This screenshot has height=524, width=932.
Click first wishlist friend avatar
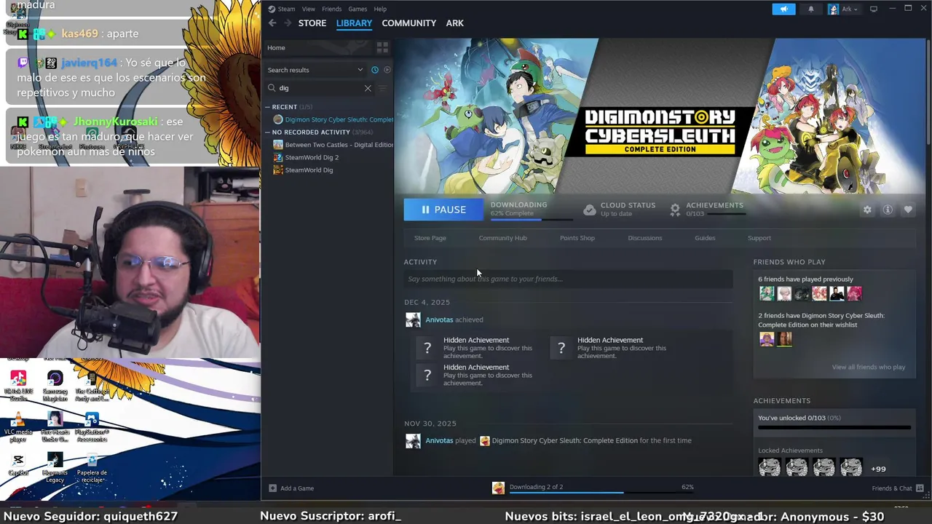coord(767,339)
